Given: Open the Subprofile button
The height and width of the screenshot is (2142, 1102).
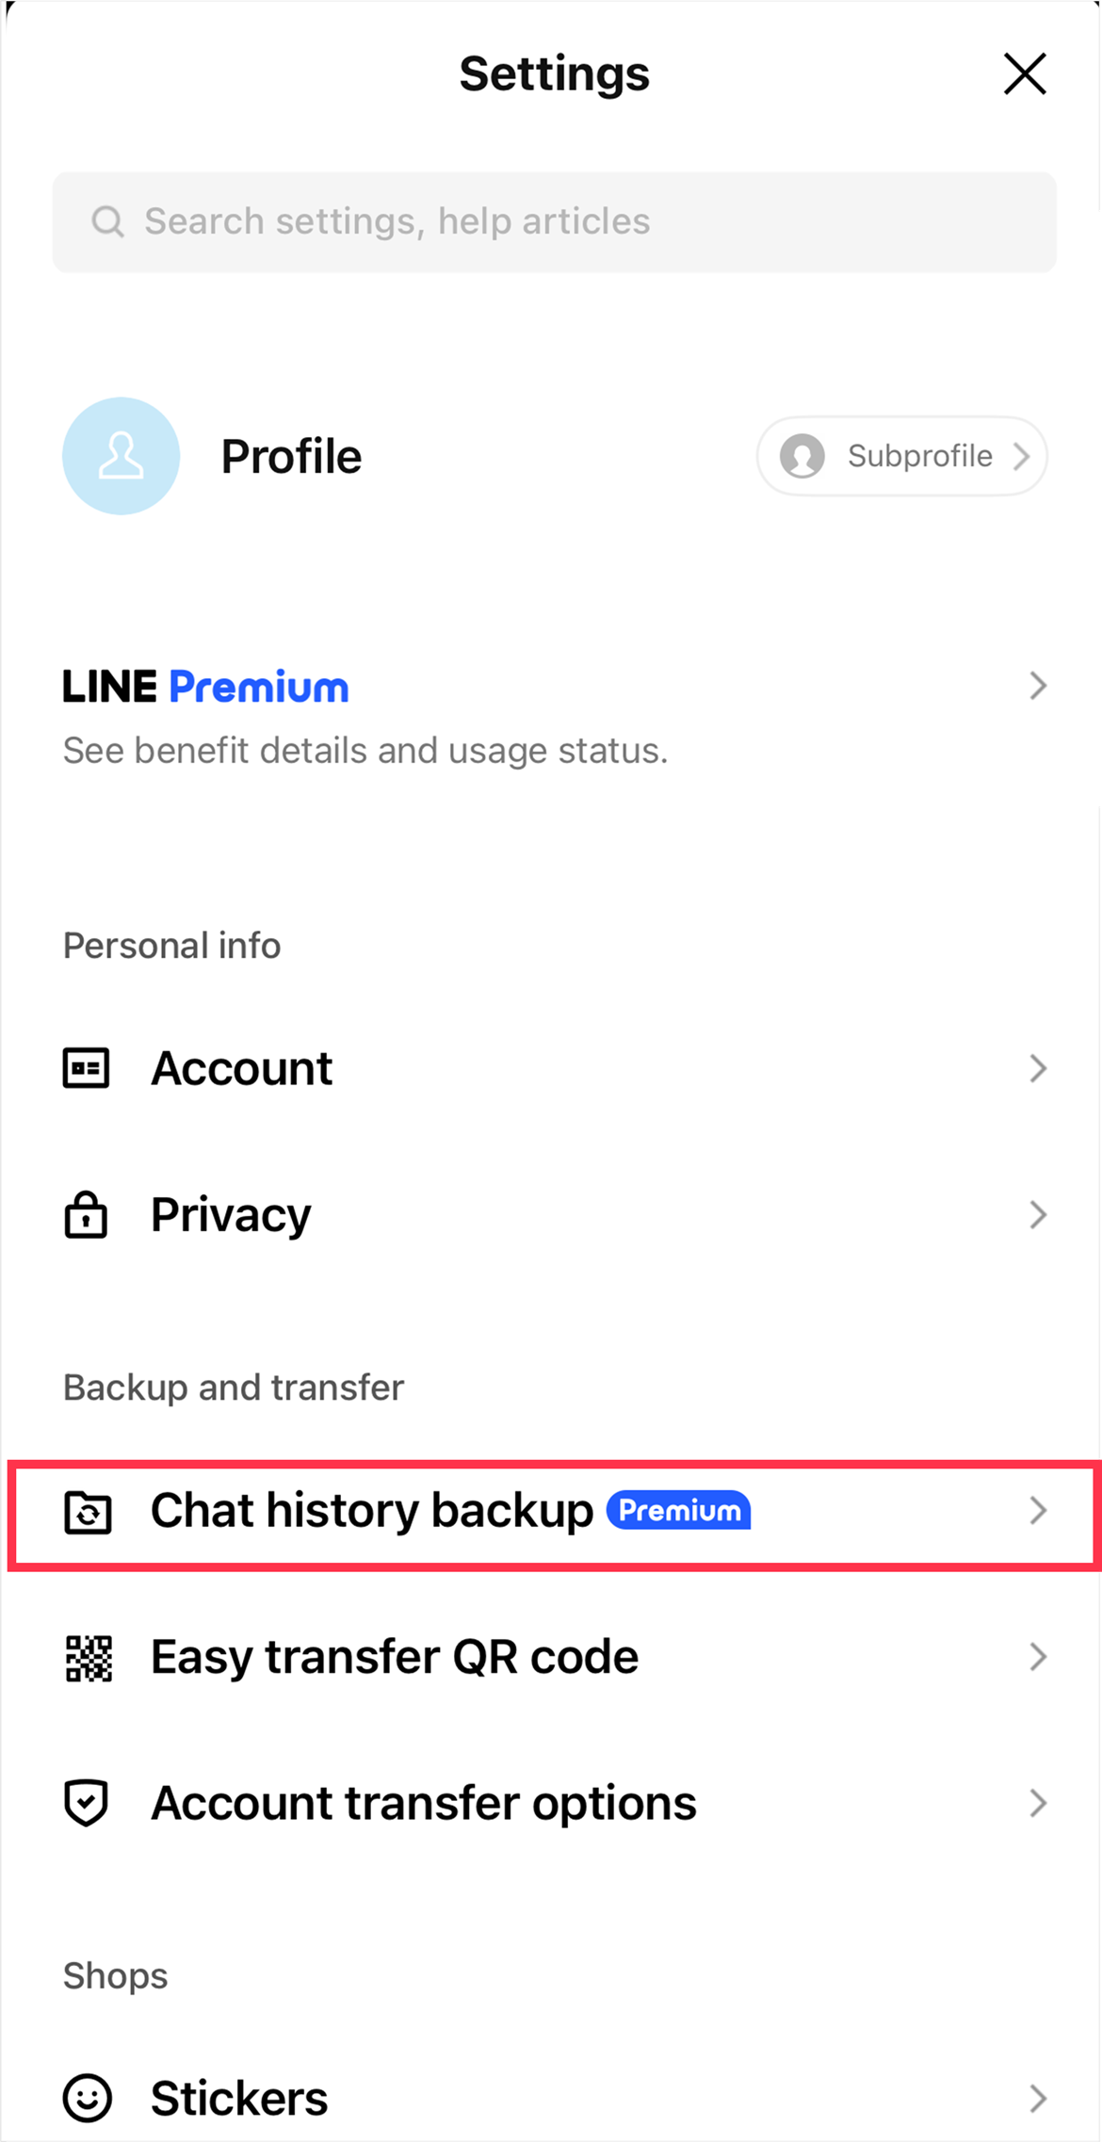Looking at the screenshot, I should (x=902, y=456).
